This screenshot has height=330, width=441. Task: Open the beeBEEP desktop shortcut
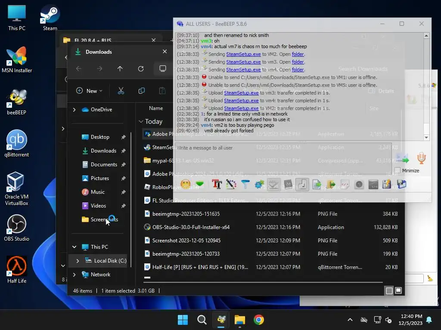(17, 102)
